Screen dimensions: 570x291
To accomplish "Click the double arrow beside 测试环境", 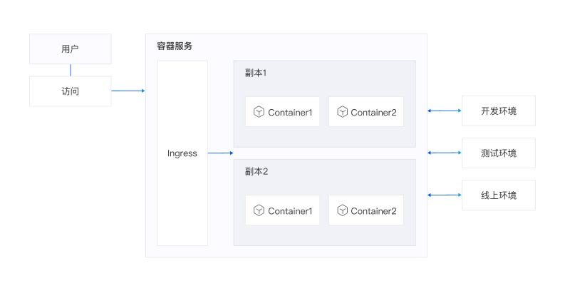I will (x=444, y=153).
